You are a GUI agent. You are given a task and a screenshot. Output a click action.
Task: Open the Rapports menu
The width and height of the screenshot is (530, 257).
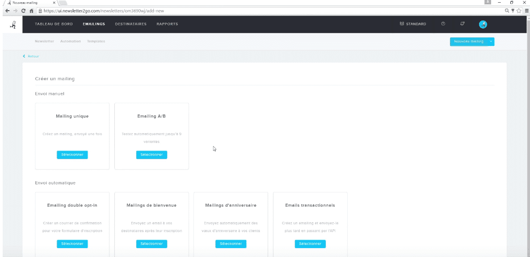[167, 24]
